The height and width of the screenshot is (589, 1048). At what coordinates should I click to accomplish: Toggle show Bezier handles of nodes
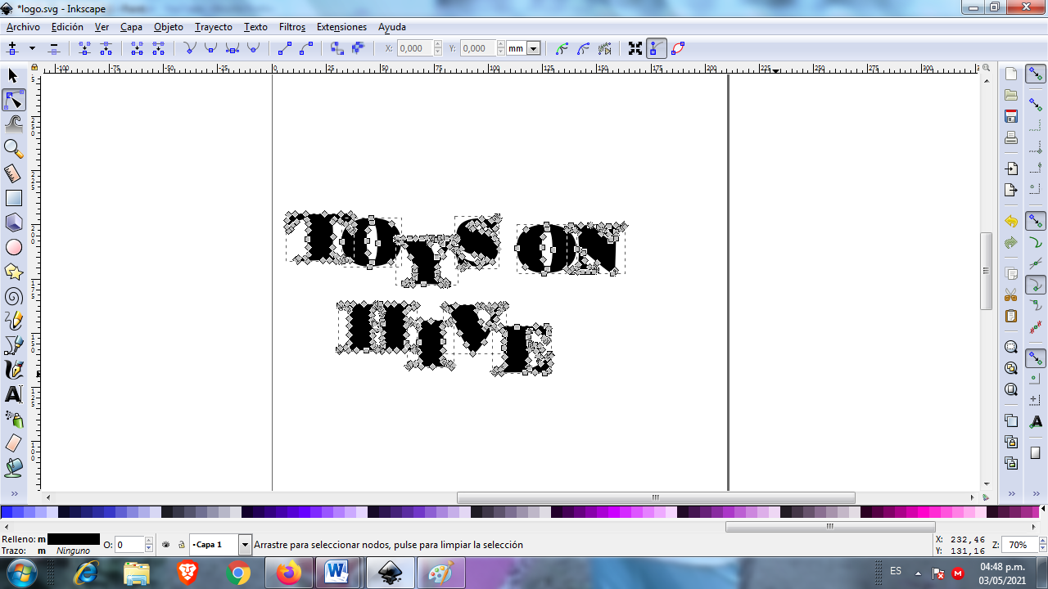tap(657, 48)
